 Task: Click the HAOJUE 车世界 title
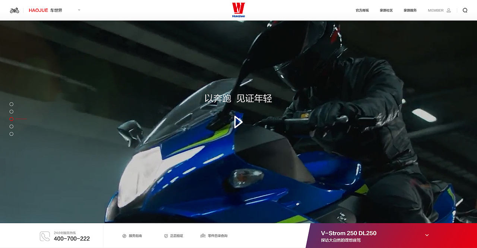click(x=45, y=10)
